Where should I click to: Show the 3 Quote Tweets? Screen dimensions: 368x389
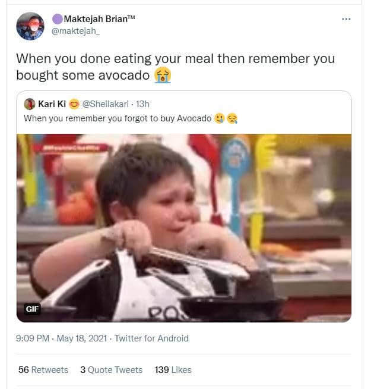(112, 369)
